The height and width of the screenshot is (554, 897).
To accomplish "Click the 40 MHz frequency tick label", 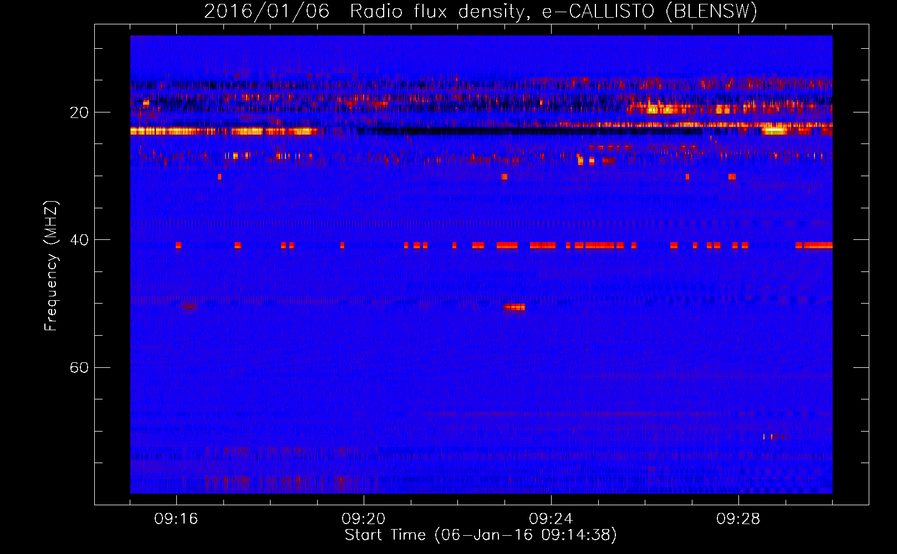I will (x=79, y=240).
